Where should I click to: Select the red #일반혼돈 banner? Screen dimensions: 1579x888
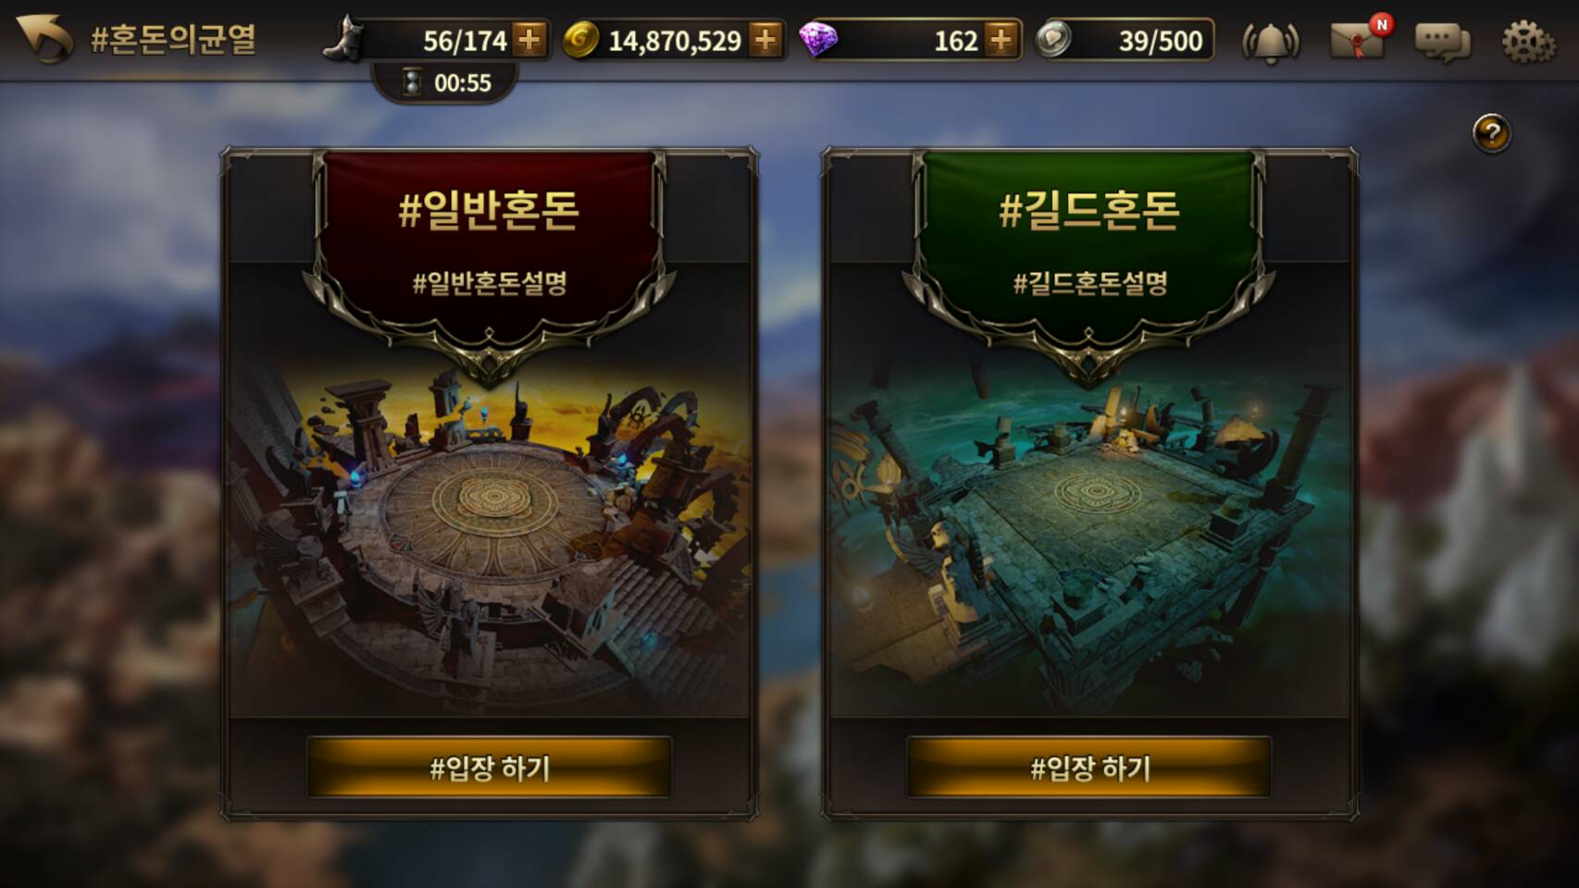[489, 245]
